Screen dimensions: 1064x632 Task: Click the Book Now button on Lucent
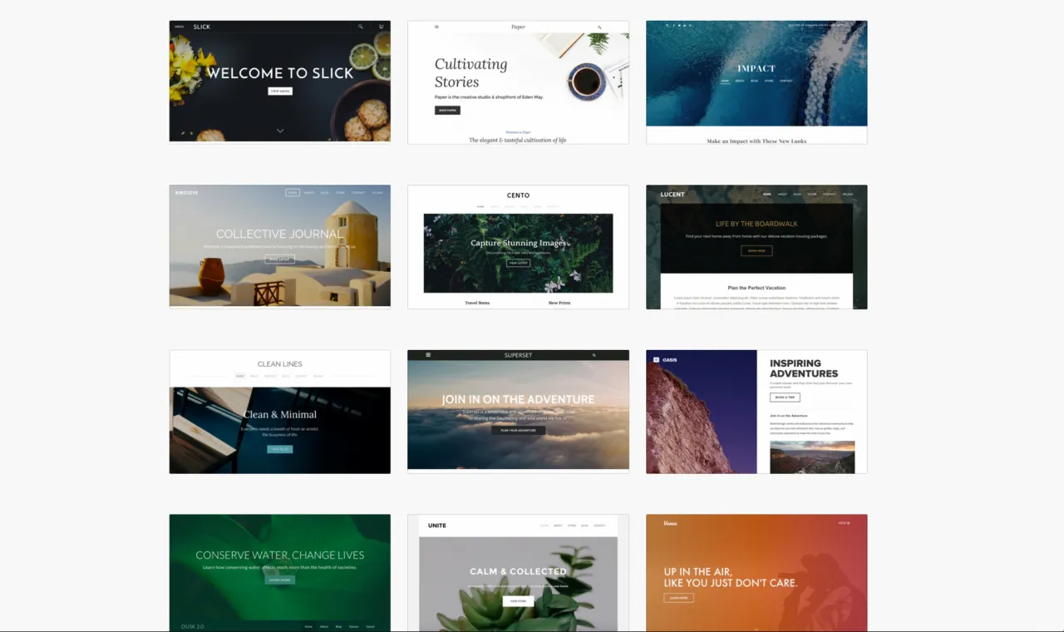pyautogui.click(x=756, y=249)
